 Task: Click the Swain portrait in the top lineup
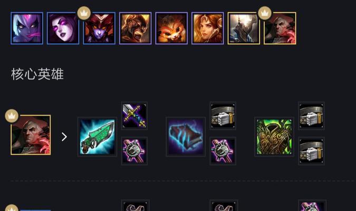(280, 28)
